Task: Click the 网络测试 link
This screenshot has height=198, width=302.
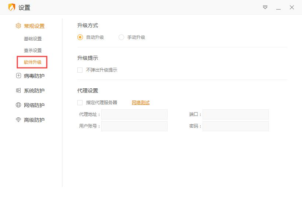Action: click(141, 103)
